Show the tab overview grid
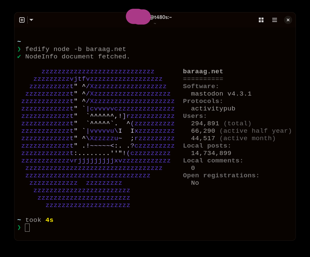The width and height of the screenshot is (310, 257). [261, 20]
